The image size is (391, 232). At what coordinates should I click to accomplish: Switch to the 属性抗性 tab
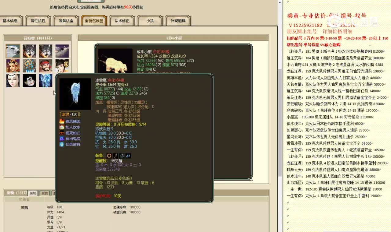(x=38, y=21)
